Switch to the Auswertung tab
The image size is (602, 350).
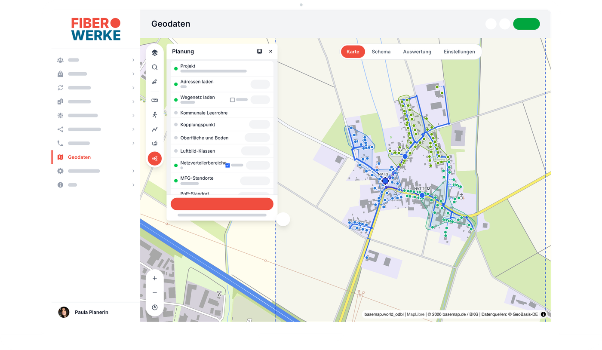(x=417, y=52)
